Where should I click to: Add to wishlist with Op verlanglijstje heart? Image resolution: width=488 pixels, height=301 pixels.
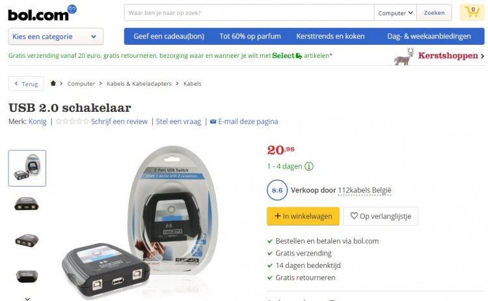(381, 216)
